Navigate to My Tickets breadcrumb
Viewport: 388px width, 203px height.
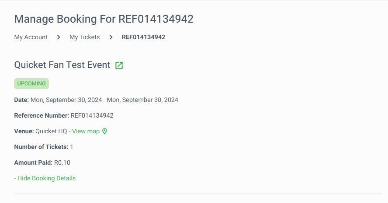click(x=85, y=37)
